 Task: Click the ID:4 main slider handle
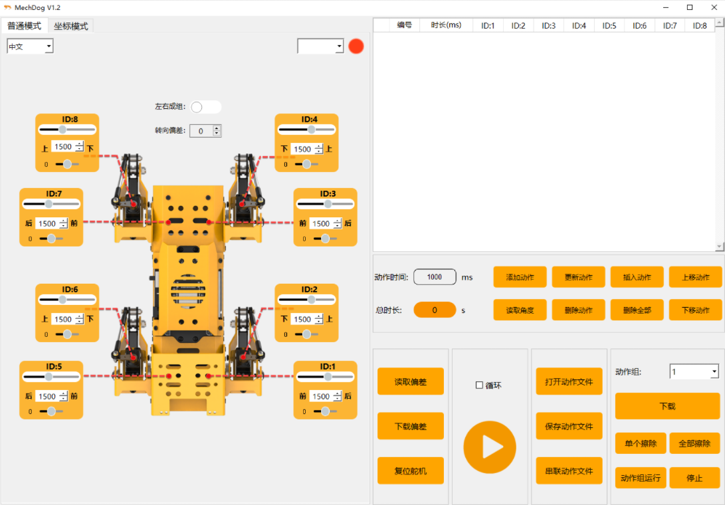click(312, 130)
